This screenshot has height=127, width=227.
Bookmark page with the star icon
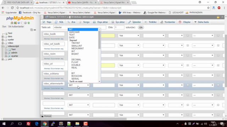pos(208,8)
